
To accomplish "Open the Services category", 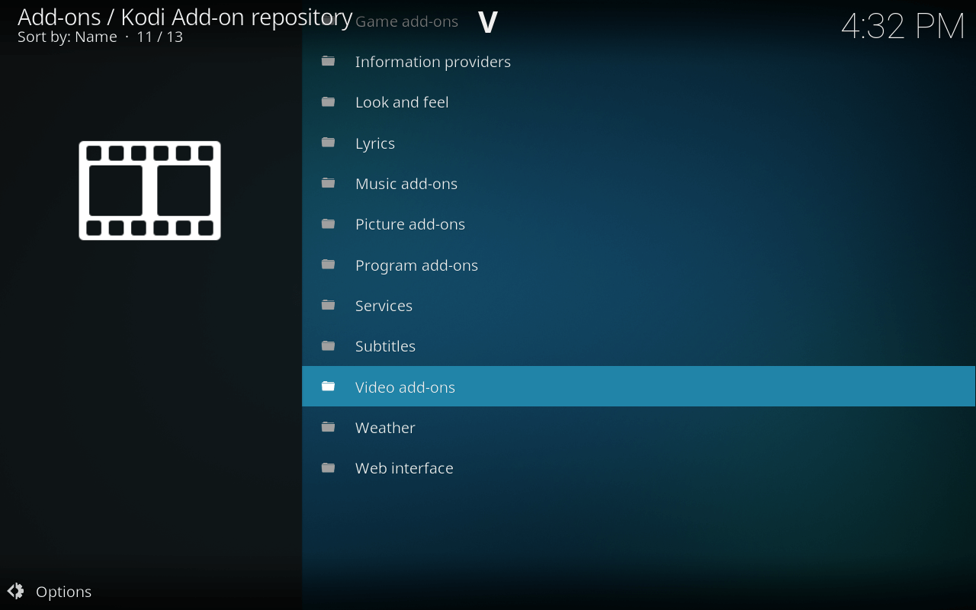I will 639,305.
